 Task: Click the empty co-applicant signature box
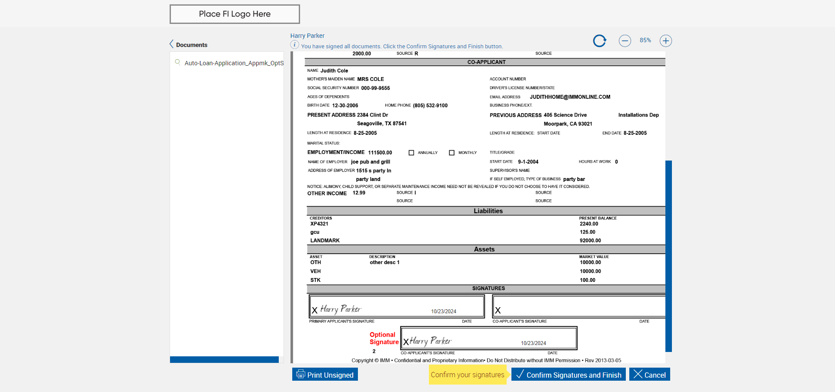[578, 307]
